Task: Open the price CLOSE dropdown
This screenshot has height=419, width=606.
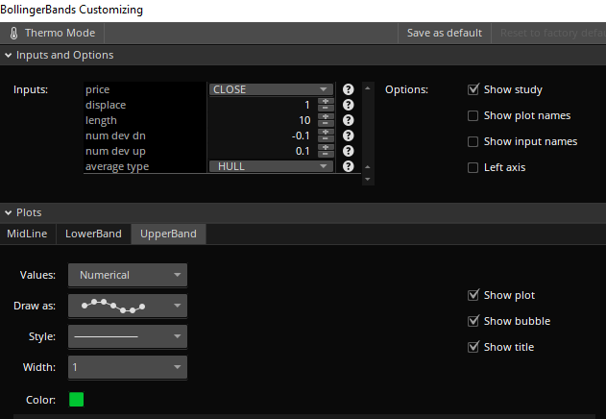Action: click(271, 89)
